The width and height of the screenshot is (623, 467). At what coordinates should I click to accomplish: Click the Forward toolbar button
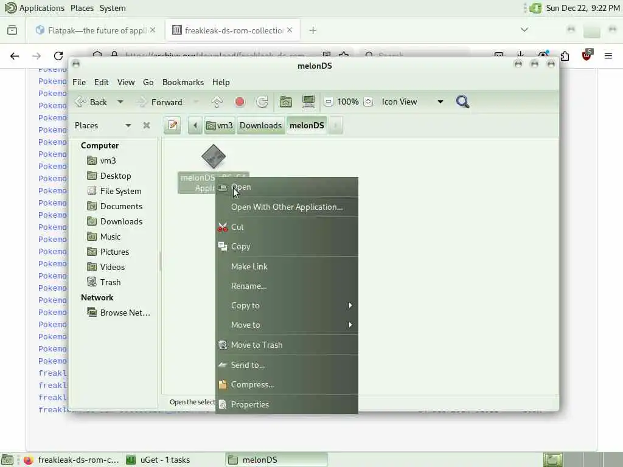[160, 102]
